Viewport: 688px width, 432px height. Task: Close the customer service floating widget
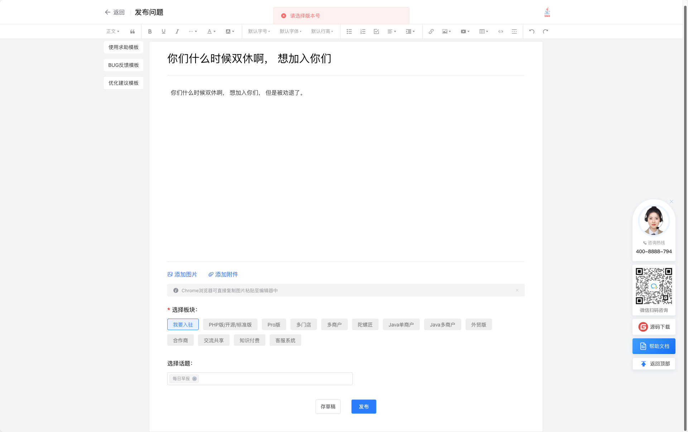[x=672, y=202]
